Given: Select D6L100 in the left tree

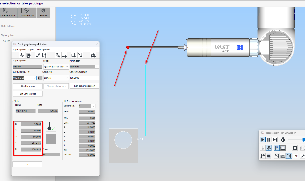Looking at the screenshot, I should 7,41.
